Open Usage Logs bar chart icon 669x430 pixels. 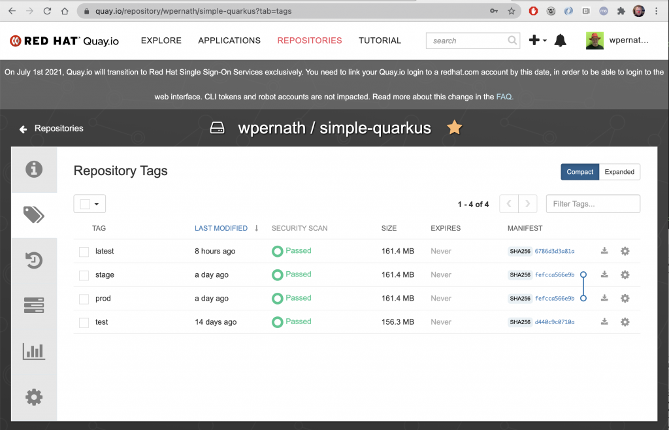point(33,351)
